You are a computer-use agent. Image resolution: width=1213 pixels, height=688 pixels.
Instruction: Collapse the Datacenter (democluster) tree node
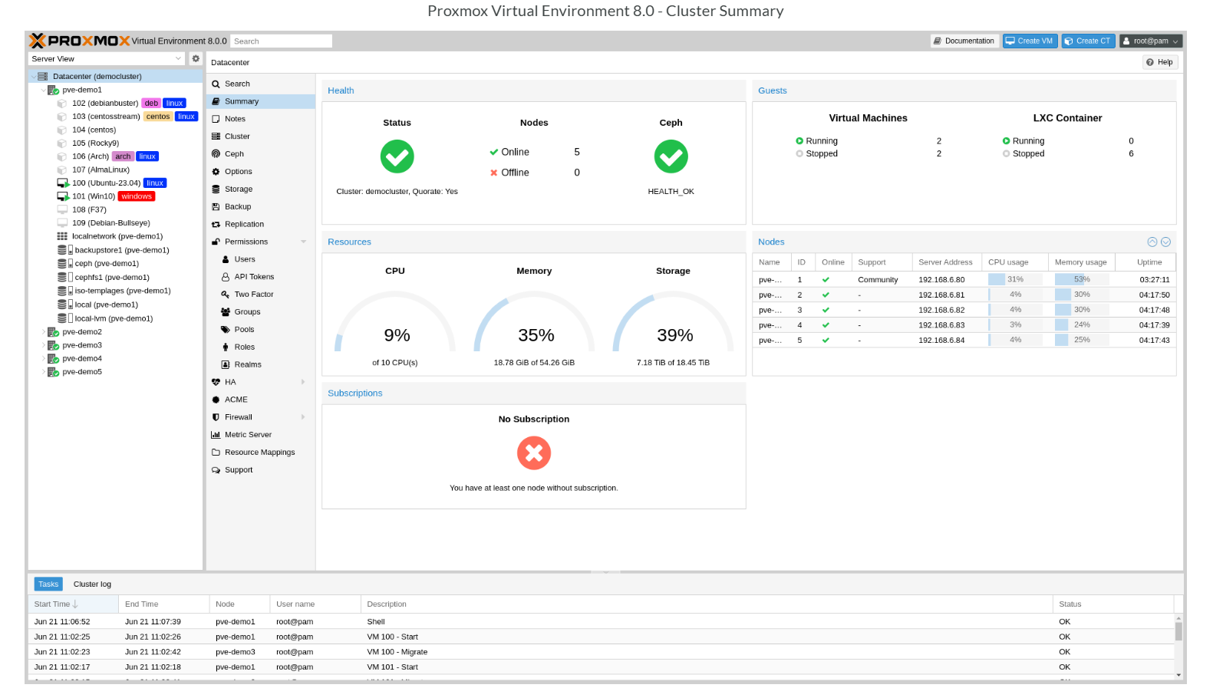click(x=33, y=77)
